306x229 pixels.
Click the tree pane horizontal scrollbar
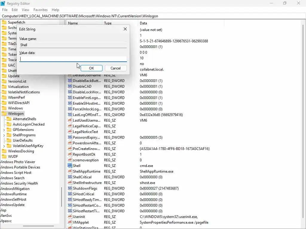(x=38, y=226)
